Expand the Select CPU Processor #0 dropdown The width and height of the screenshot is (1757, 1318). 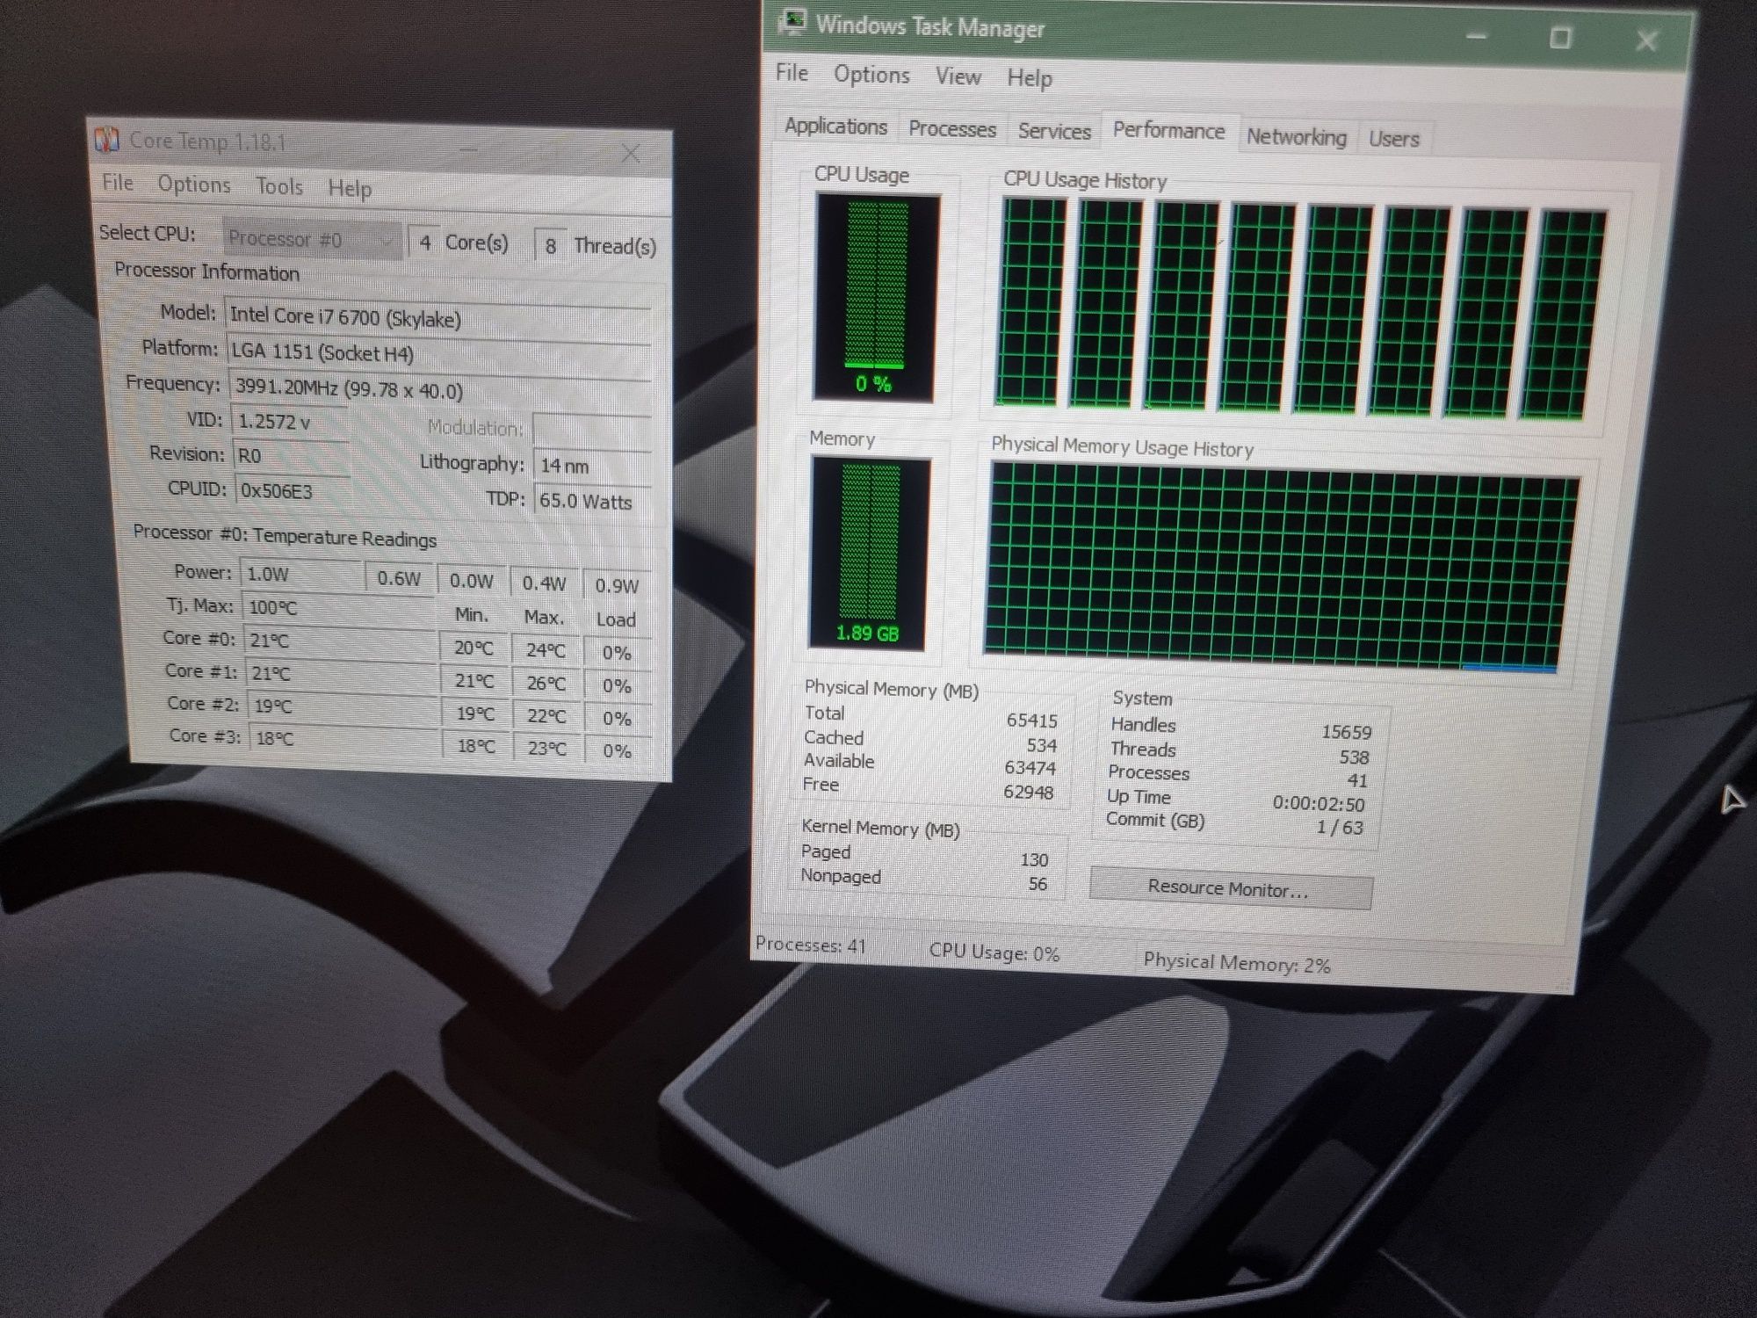pos(311,239)
